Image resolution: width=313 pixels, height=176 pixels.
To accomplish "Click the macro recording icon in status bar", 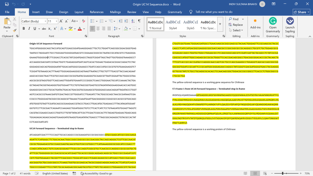I will (74, 173).
